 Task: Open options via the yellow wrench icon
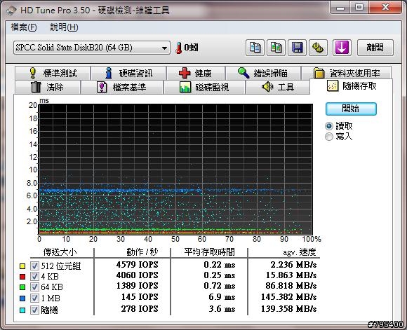point(318,48)
